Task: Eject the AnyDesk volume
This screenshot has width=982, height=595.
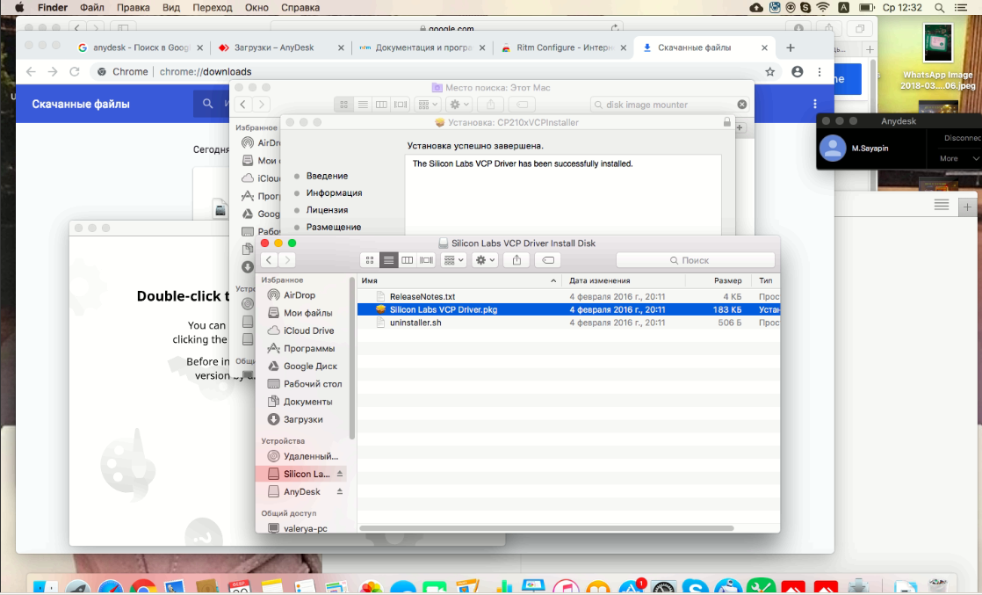Action: [339, 491]
